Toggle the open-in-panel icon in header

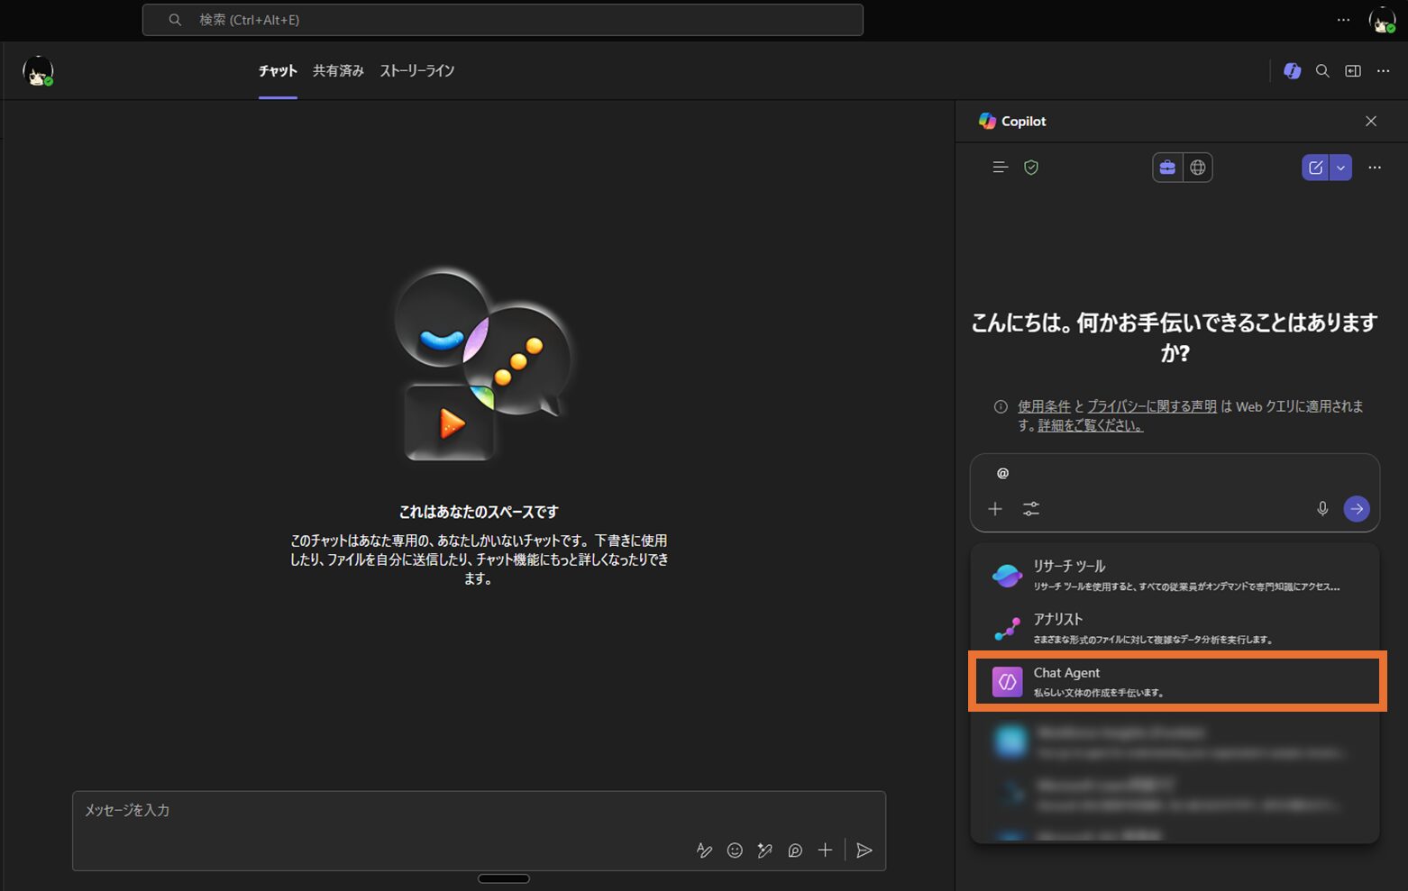1353,71
